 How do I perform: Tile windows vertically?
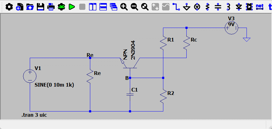click(93, 7)
